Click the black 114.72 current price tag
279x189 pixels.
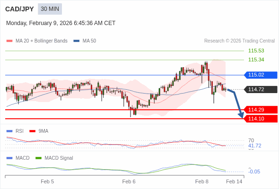point(261,89)
